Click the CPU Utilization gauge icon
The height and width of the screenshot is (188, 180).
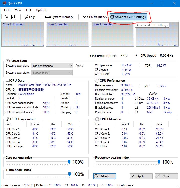[97, 119]
